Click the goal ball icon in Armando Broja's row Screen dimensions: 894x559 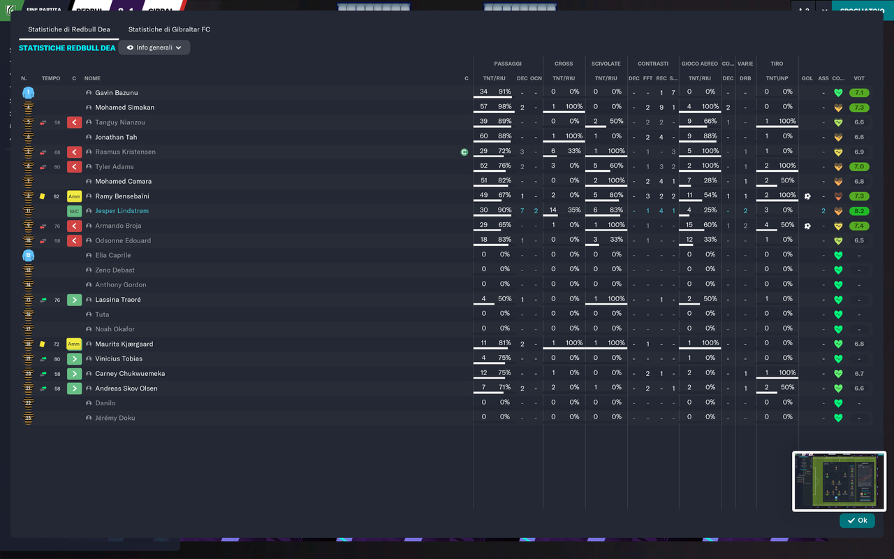(x=807, y=226)
